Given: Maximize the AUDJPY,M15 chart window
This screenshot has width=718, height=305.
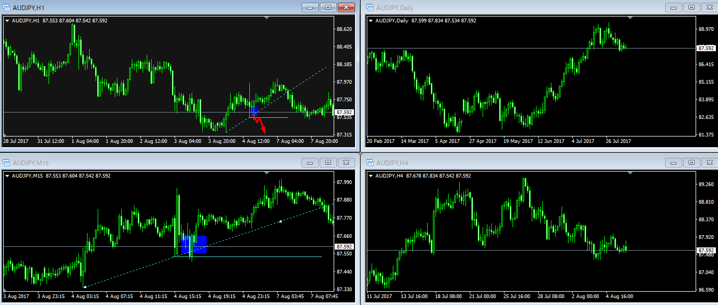Looking at the screenshot, I should coord(328,163).
